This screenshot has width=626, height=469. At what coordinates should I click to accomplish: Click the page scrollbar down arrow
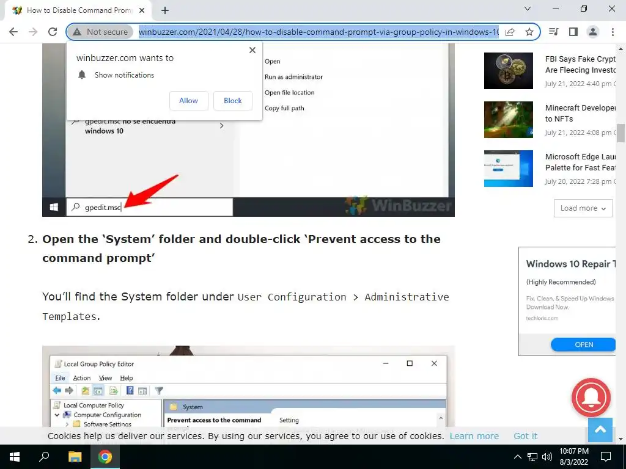(620, 438)
